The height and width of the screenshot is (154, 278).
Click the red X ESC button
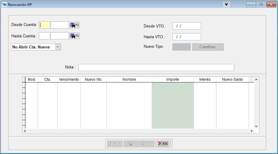(163, 144)
